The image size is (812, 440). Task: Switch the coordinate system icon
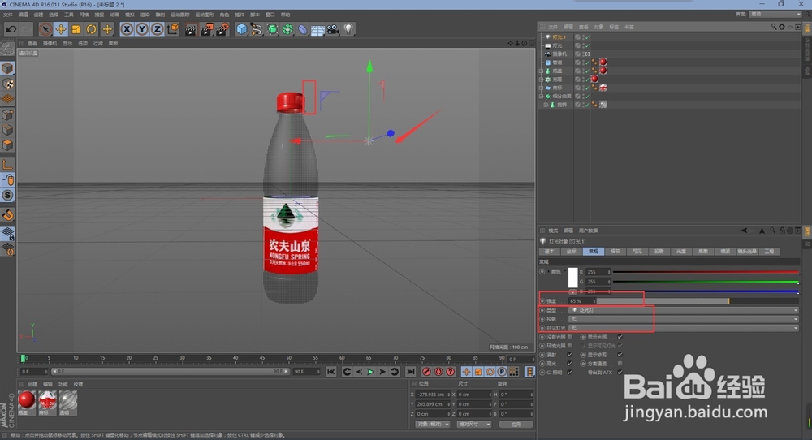tap(173, 29)
